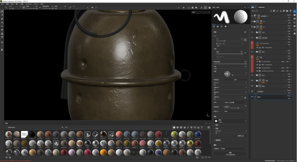Toggle size pen pressure button in properties
This screenshot has height=162, width=297.
(x=245, y=40)
